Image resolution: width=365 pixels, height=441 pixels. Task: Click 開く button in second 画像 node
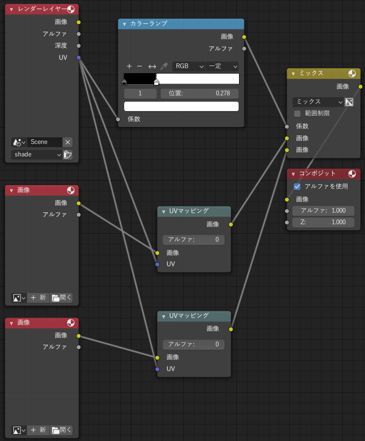pyautogui.click(x=61, y=430)
